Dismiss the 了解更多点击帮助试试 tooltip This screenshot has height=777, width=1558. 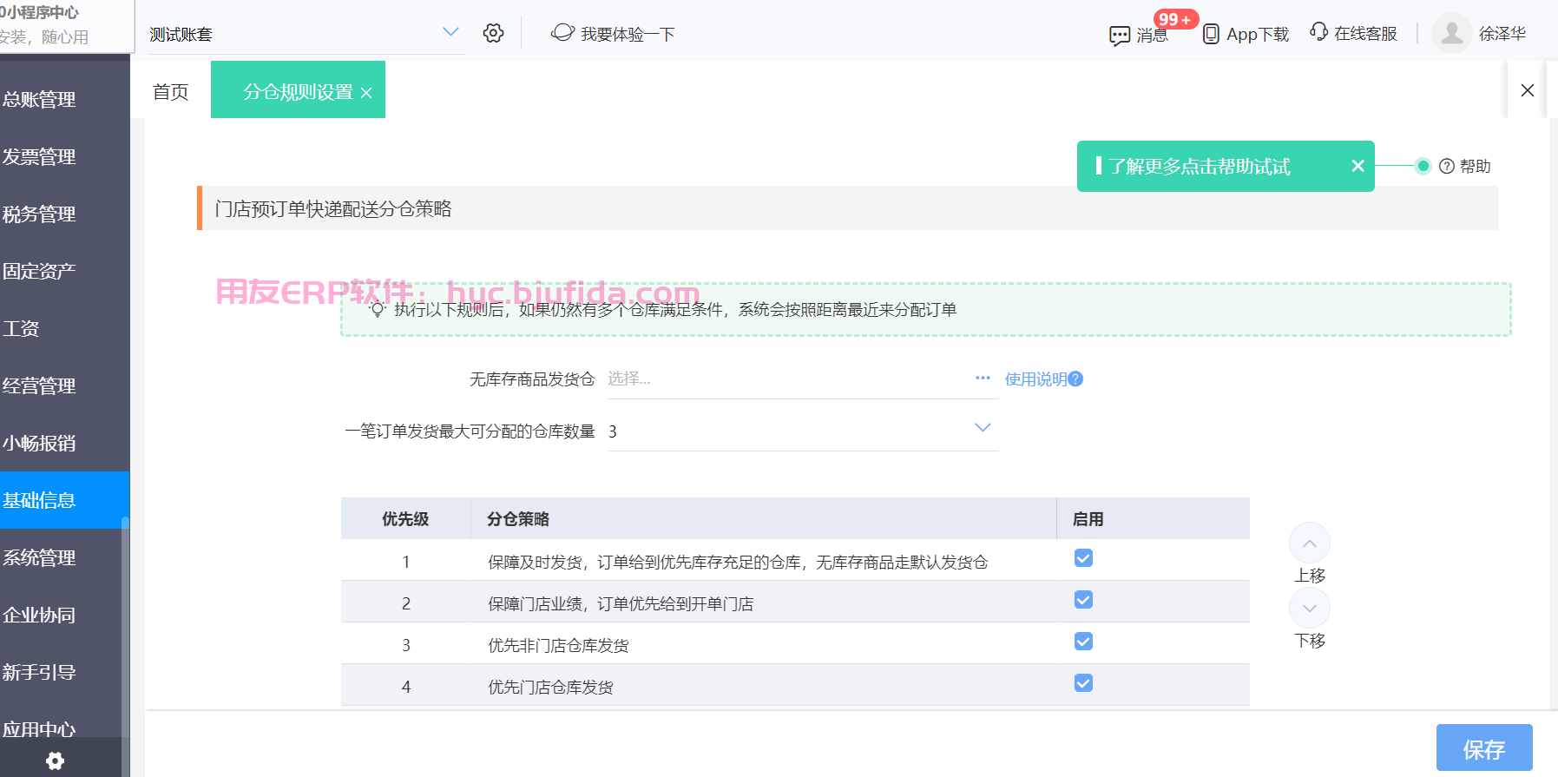tap(1358, 166)
